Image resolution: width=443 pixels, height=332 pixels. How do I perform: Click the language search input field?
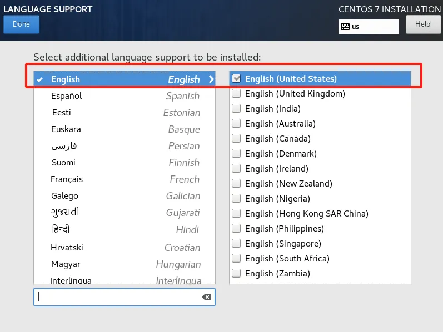[x=117, y=297]
